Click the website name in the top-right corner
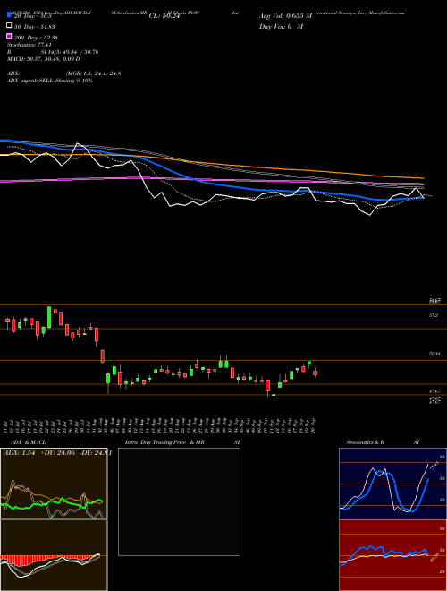This screenshot has height=591, width=447. click(x=388, y=13)
